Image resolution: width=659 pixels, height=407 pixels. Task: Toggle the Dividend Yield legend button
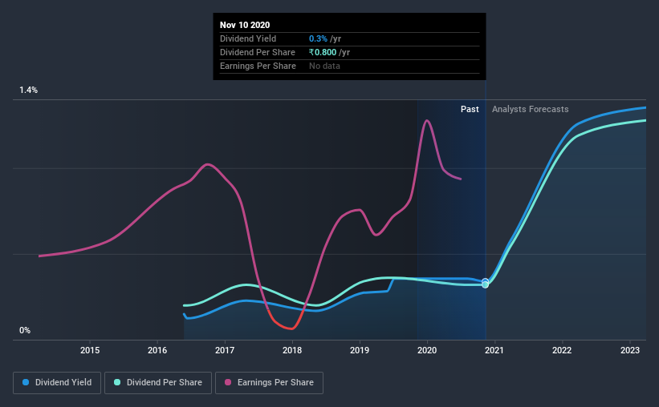pos(57,383)
